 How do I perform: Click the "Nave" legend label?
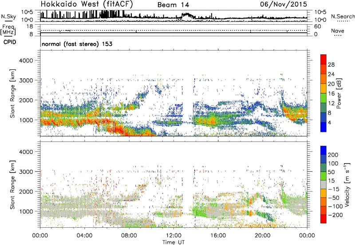click(x=338, y=31)
